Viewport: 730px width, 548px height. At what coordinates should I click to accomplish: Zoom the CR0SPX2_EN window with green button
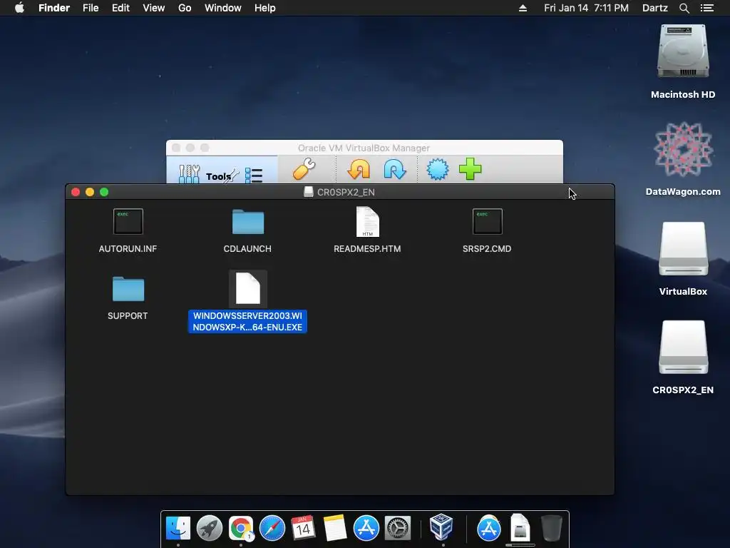point(104,192)
